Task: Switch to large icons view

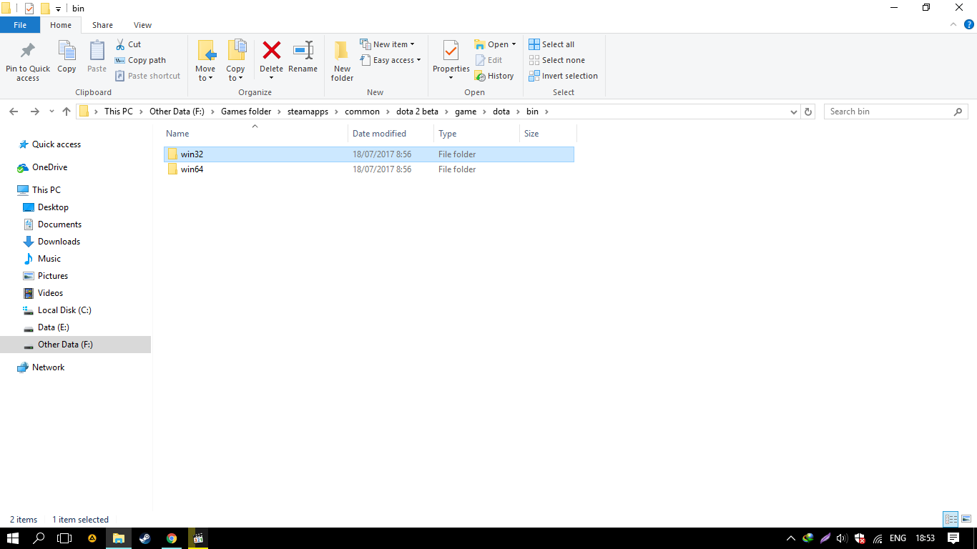Action: click(x=966, y=520)
